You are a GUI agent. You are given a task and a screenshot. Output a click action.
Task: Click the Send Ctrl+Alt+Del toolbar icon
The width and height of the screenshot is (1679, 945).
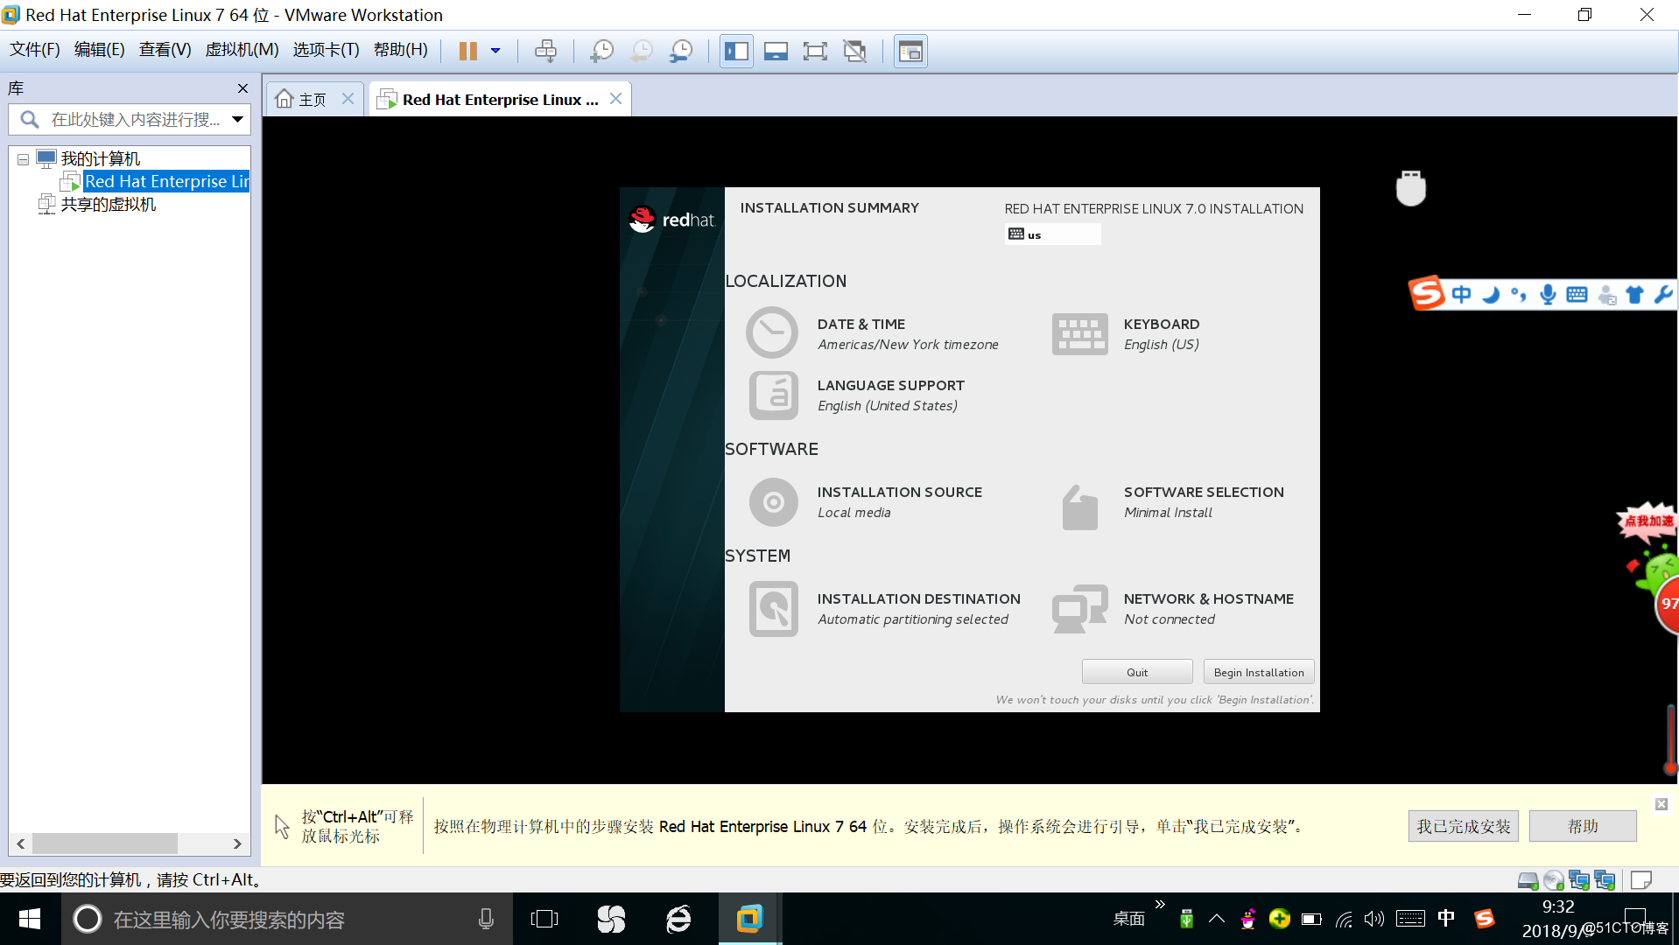[x=545, y=51]
